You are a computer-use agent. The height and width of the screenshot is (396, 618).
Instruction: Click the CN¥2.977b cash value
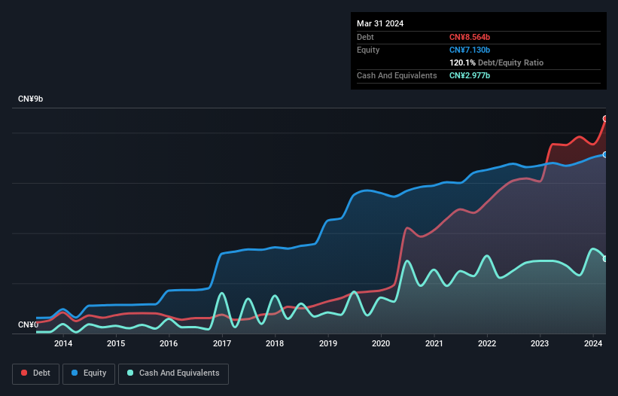(470, 75)
